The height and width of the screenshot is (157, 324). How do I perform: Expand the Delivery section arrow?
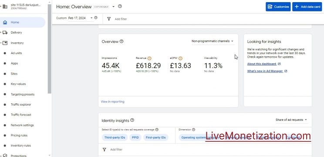pyautogui.click(x=1, y=33)
